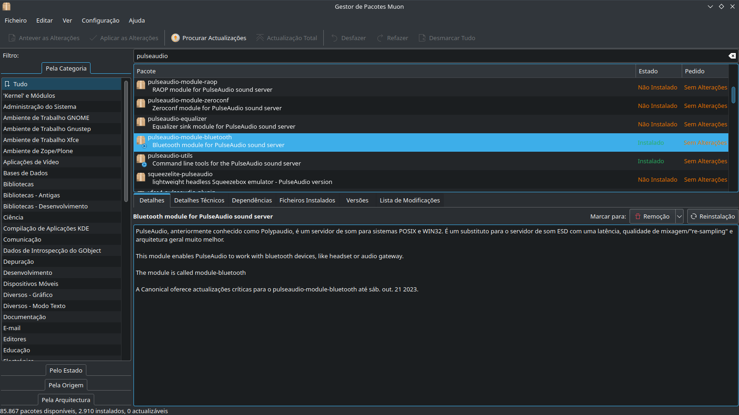Click the category list scrollbar
Viewport: 739px width, 415px height.
coord(126,141)
